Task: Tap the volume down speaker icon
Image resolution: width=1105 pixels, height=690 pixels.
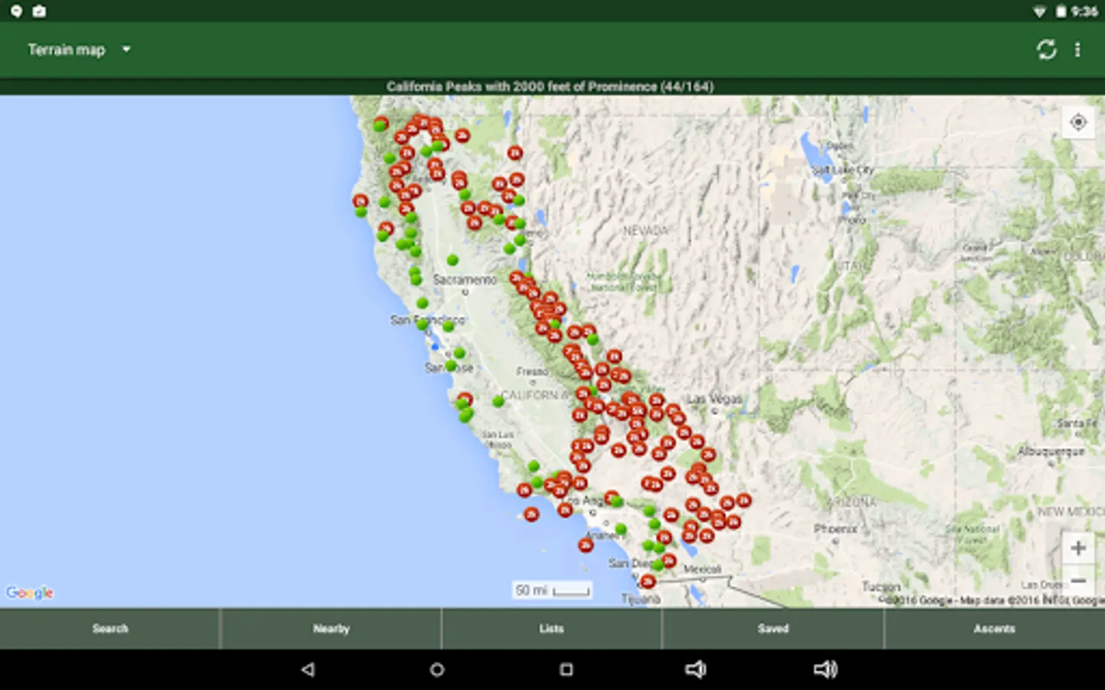Action: (x=695, y=669)
